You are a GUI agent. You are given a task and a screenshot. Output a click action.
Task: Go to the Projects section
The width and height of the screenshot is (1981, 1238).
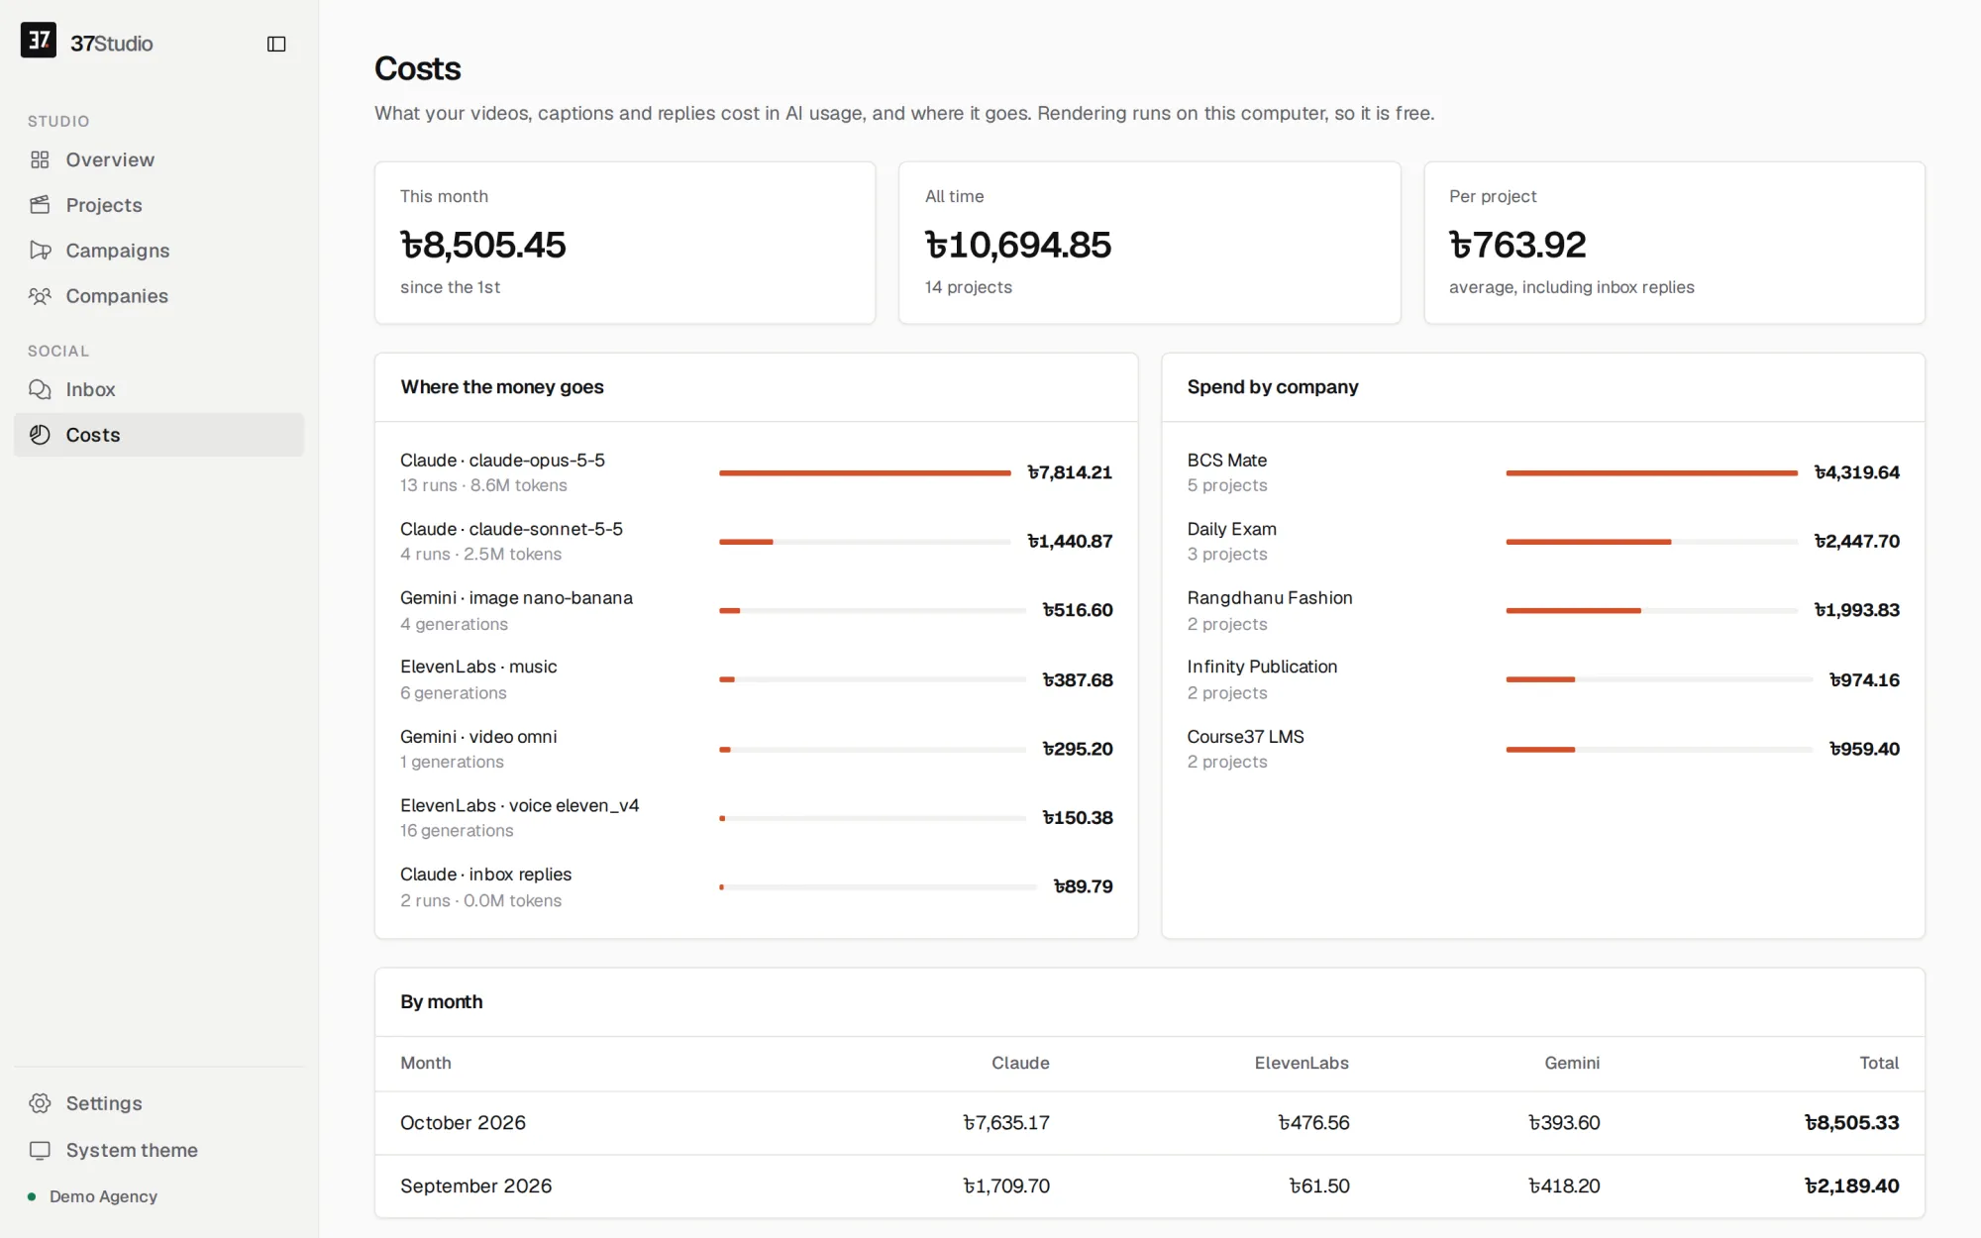tap(158, 205)
